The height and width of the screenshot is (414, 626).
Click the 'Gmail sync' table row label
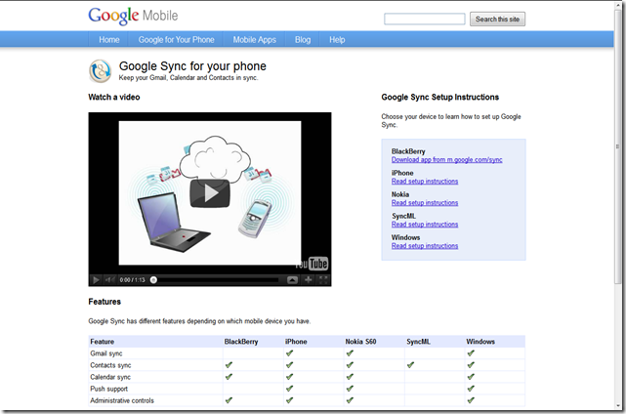pos(106,353)
